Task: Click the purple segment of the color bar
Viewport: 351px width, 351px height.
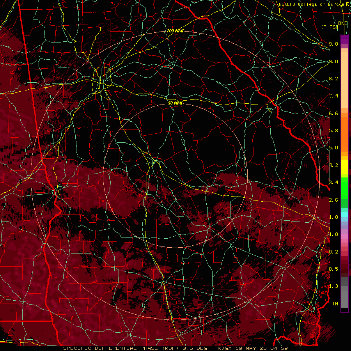Action: (344, 39)
